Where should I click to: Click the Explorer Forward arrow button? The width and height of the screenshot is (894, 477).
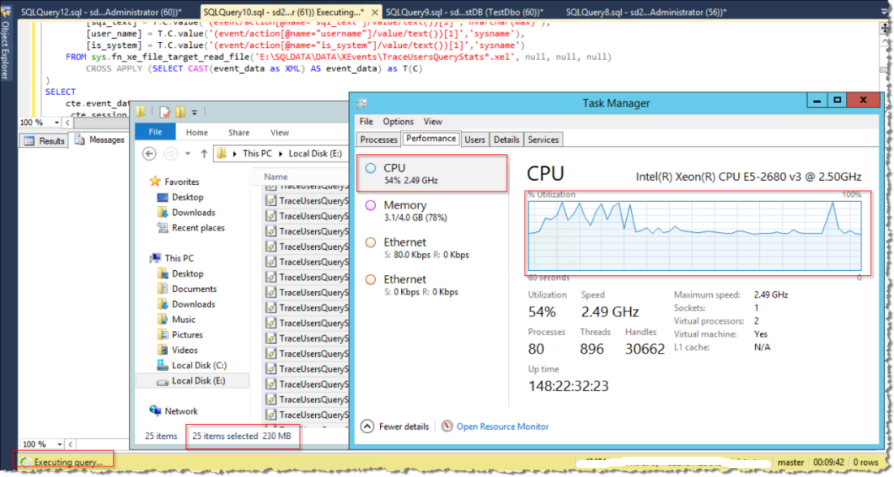click(x=171, y=153)
